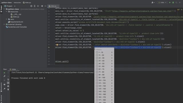The image size is (183, 103).
Task: Run the index configuration from the top toolbar
Action: [x=170, y=3]
